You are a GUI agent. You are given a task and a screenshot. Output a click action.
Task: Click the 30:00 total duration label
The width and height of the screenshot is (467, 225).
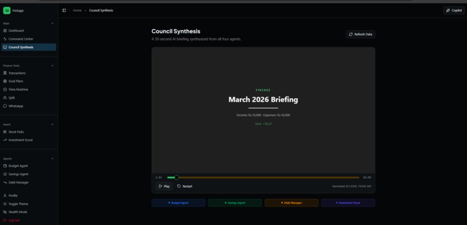click(x=367, y=178)
